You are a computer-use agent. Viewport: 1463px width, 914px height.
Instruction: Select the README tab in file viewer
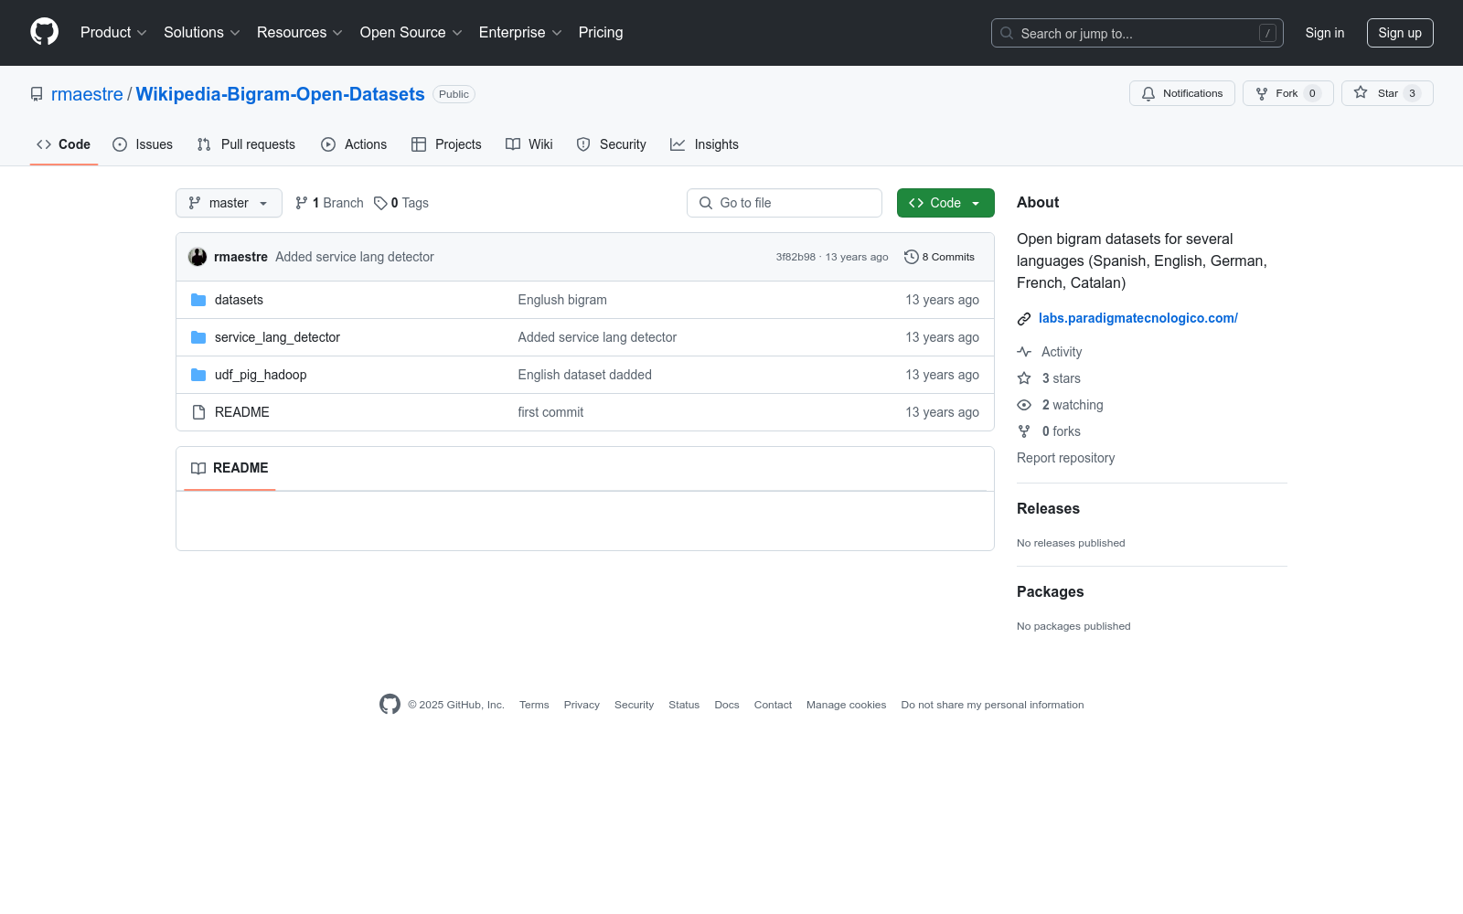coord(230,468)
